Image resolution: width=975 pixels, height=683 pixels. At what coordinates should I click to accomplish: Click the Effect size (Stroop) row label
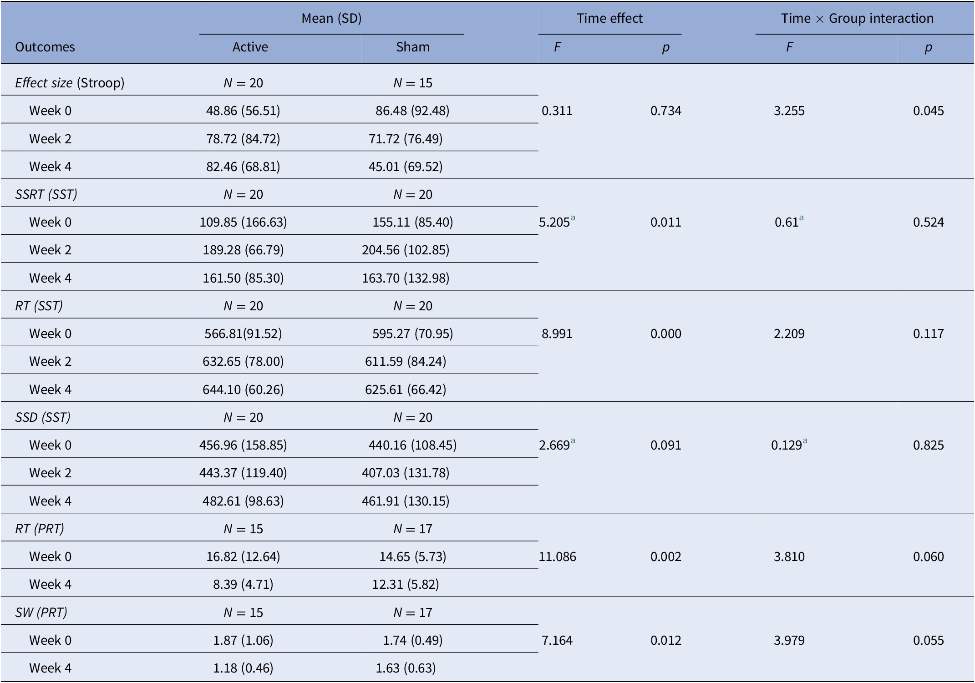tap(70, 83)
